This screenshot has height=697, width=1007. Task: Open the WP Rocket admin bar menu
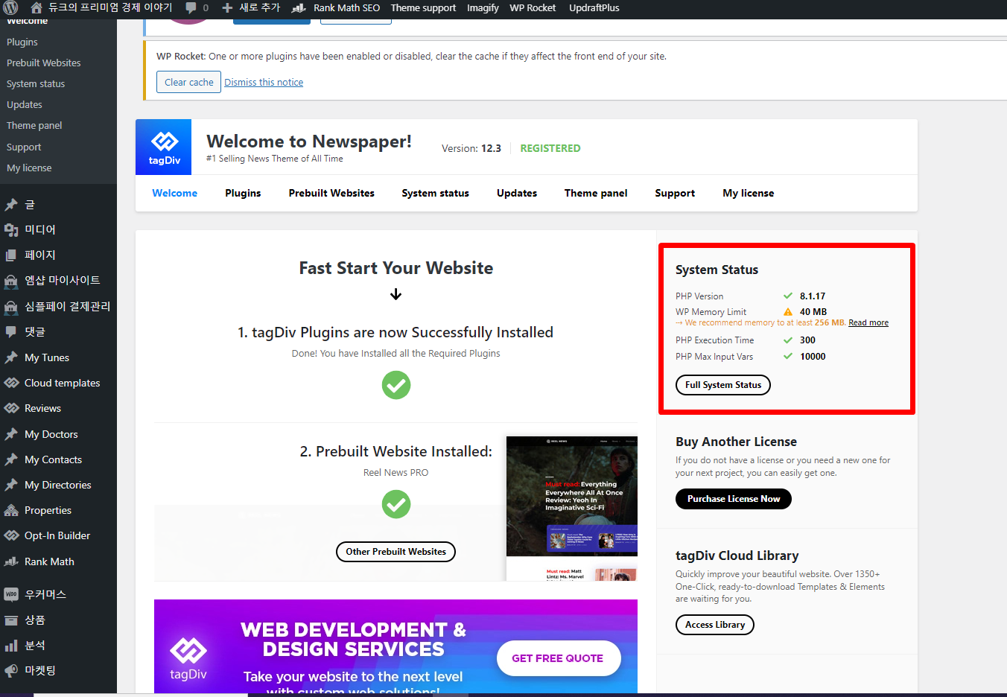click(533, 8)
